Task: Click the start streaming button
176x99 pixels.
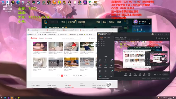Action: pos(165,75)
